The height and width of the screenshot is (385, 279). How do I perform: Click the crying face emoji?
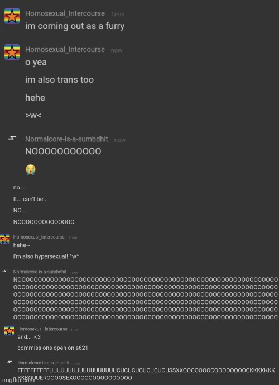click(x=30, y=170)
